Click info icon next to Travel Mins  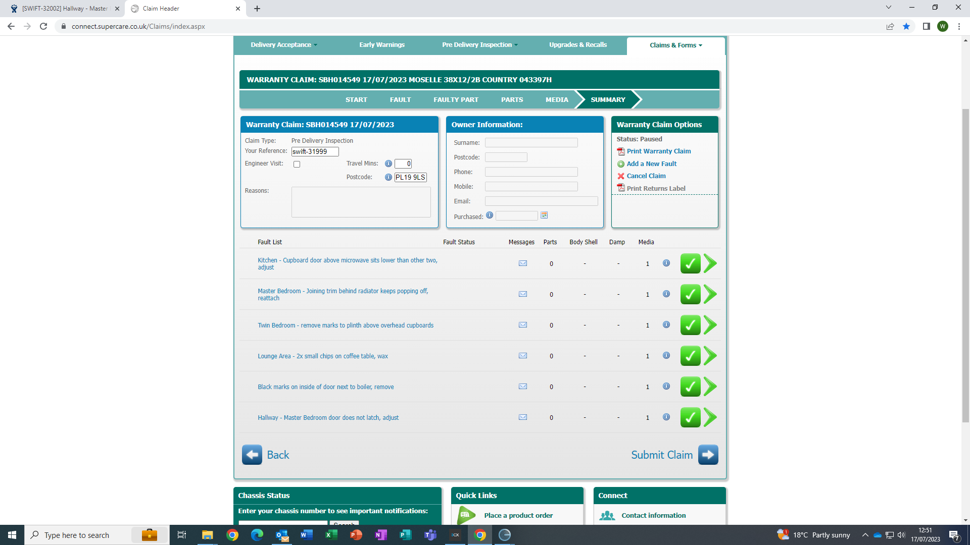click(x=389, y=163)
